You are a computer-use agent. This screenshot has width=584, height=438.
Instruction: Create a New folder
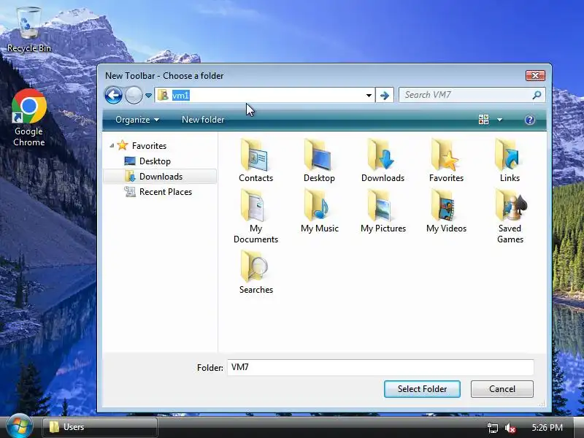click(x=203, y=120)
